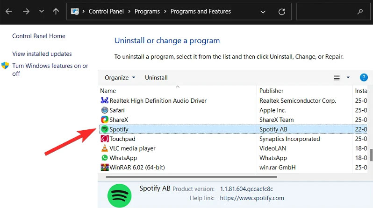The image size is (373, 208).
Task: Select WinRAR 6.02 (64-bit) entry
Action: (x=137, y=167)
